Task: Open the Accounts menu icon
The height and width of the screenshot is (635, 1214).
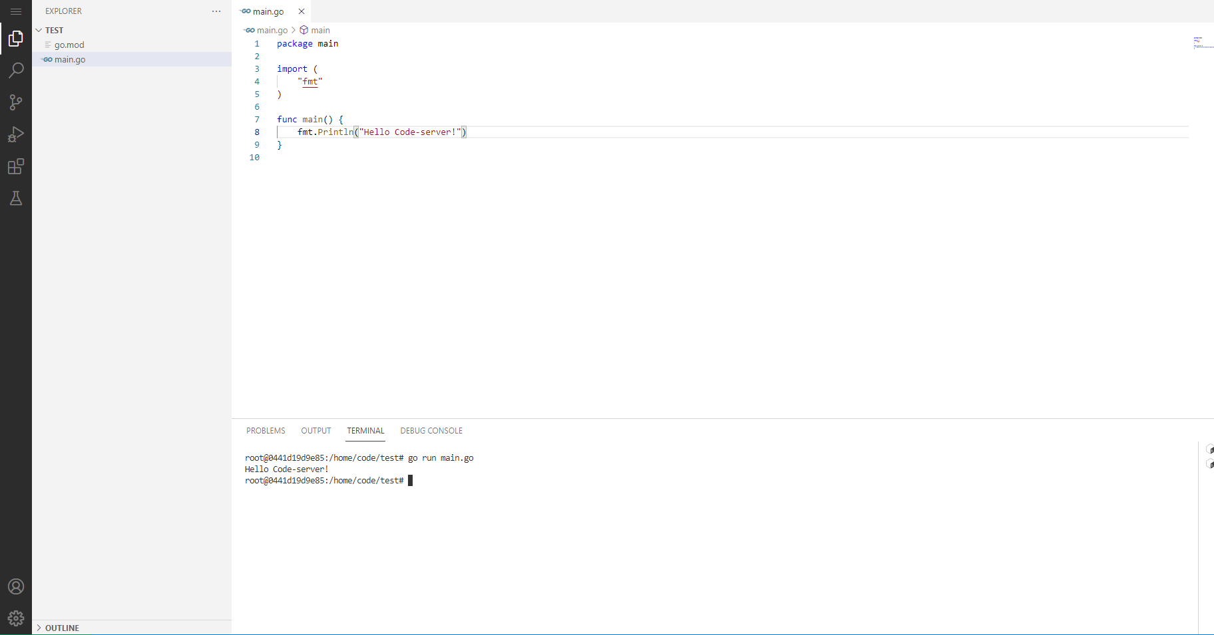Action: tap(16, 586)
